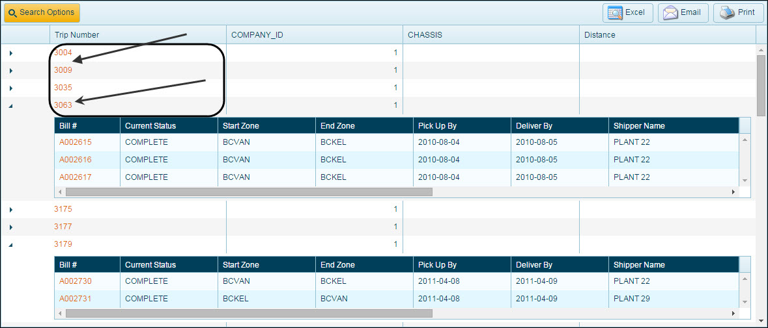
Task: Select BCVAN start zone of bill A002616
Action: 236,160
